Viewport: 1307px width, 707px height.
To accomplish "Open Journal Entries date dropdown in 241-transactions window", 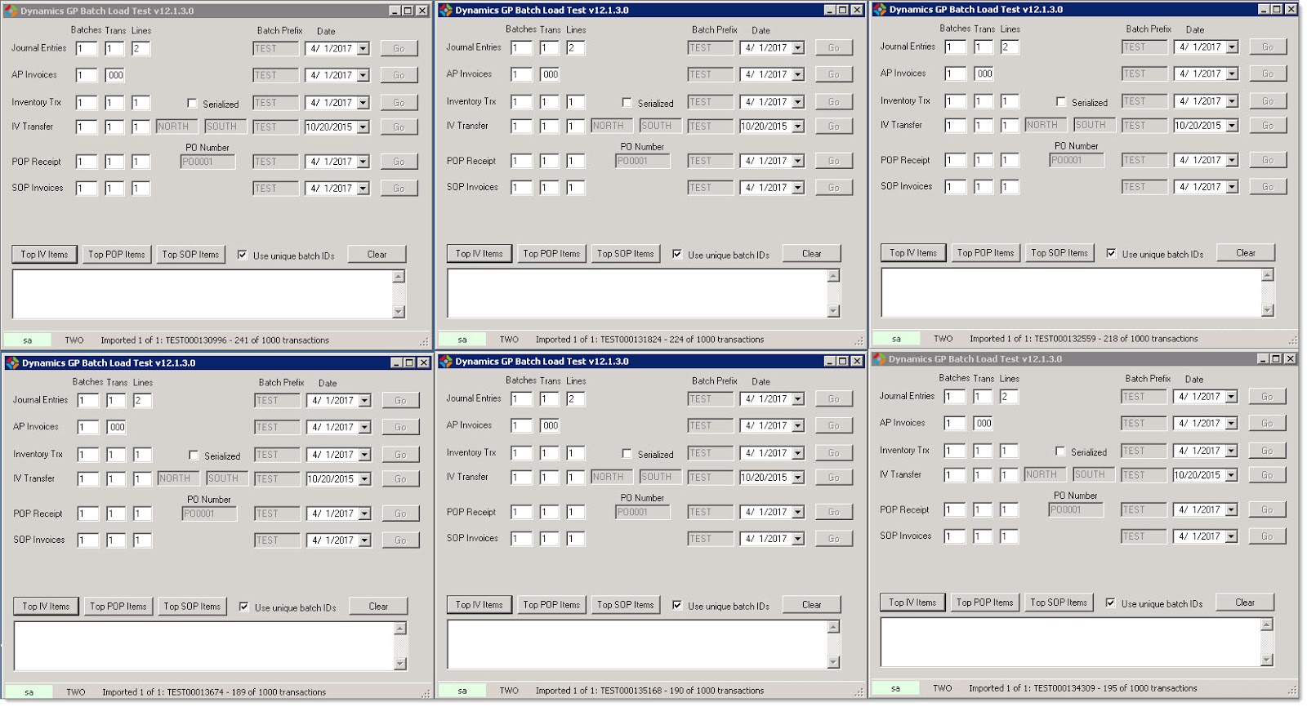I will pos(364,49).
